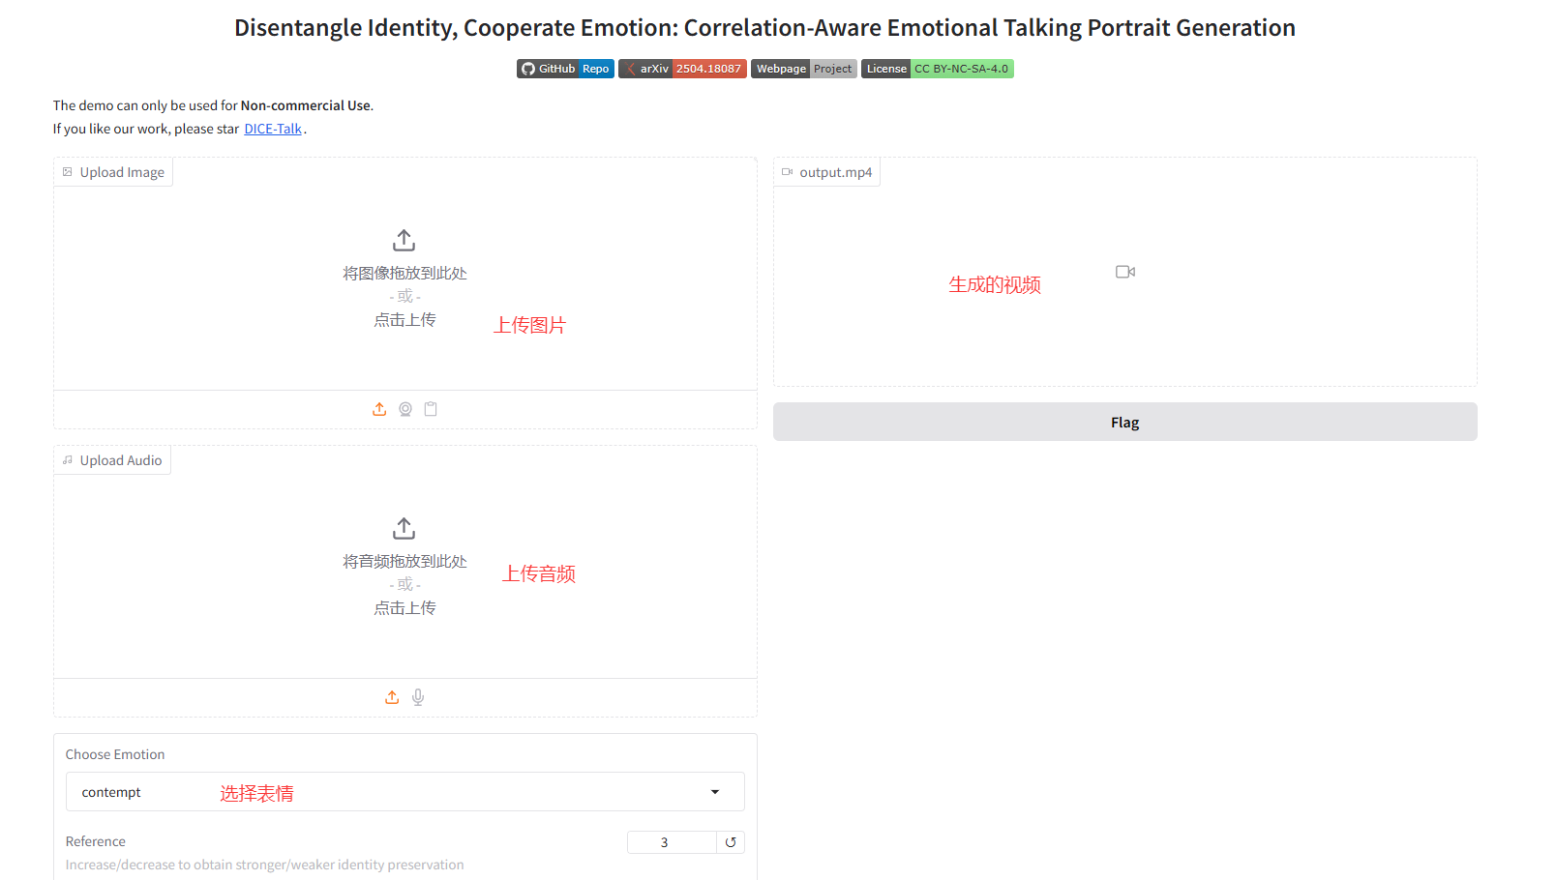Open the DICE-Talk link

click(273, 129)
